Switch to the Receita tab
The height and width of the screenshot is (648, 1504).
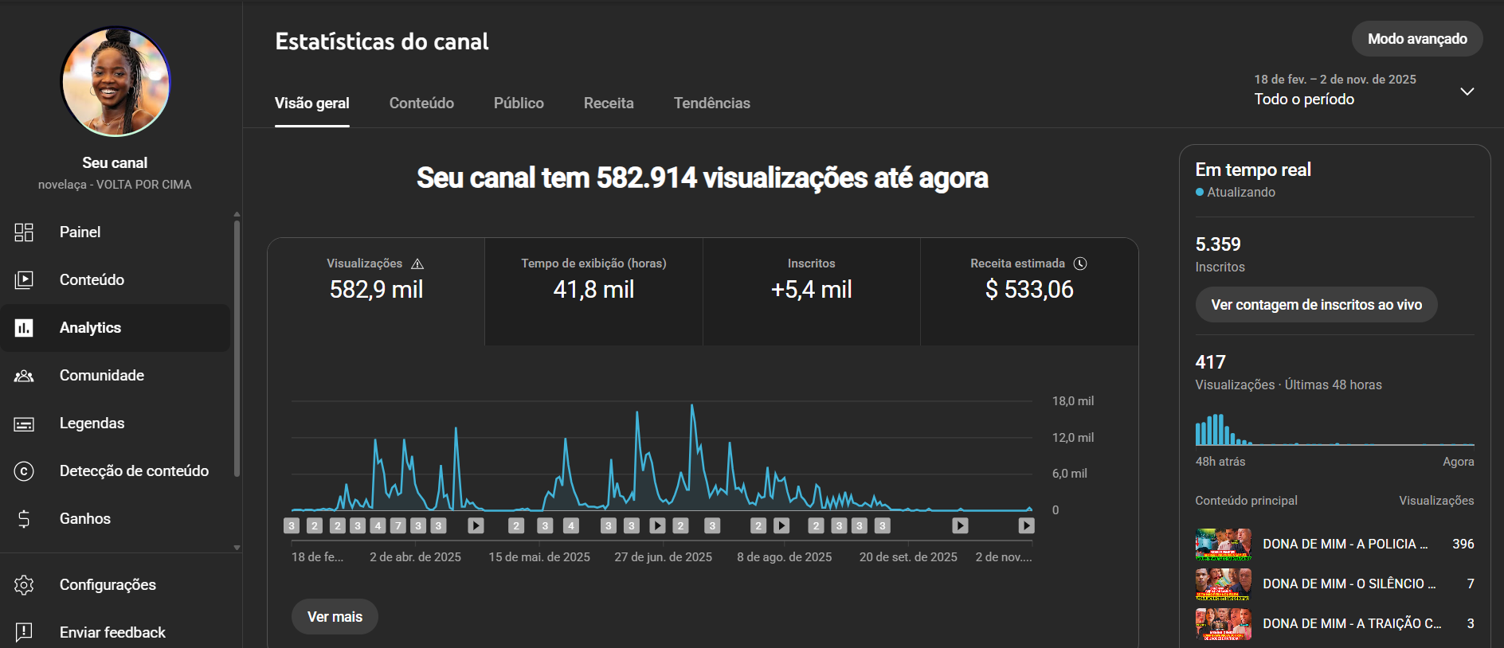pos(609,103)
